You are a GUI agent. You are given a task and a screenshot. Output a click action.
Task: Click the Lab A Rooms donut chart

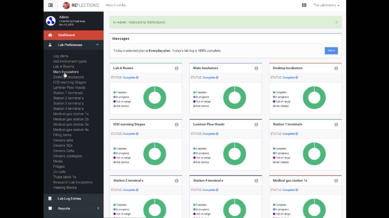tap(155, 98)
